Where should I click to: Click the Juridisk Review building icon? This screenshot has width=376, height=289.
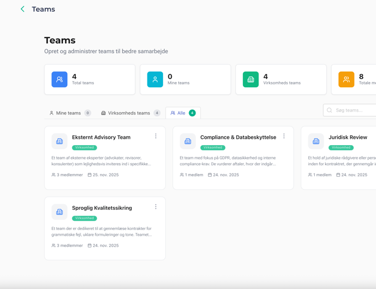click(x=316, y=141)
